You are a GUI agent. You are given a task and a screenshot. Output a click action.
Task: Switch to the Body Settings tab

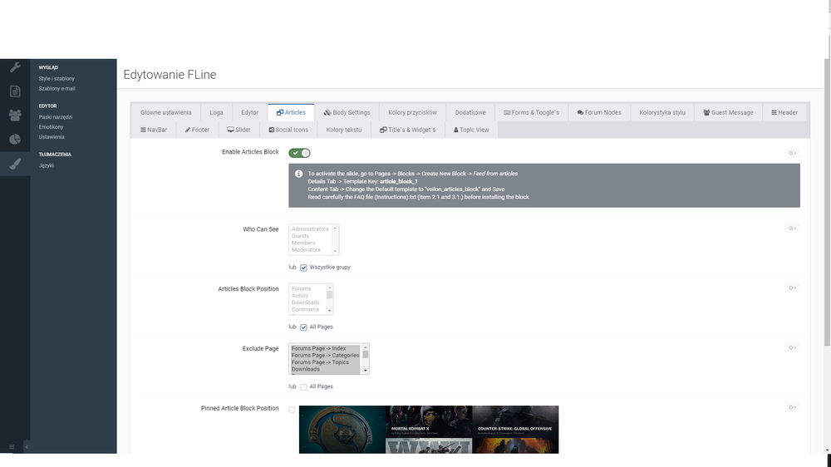pos(347,112)
